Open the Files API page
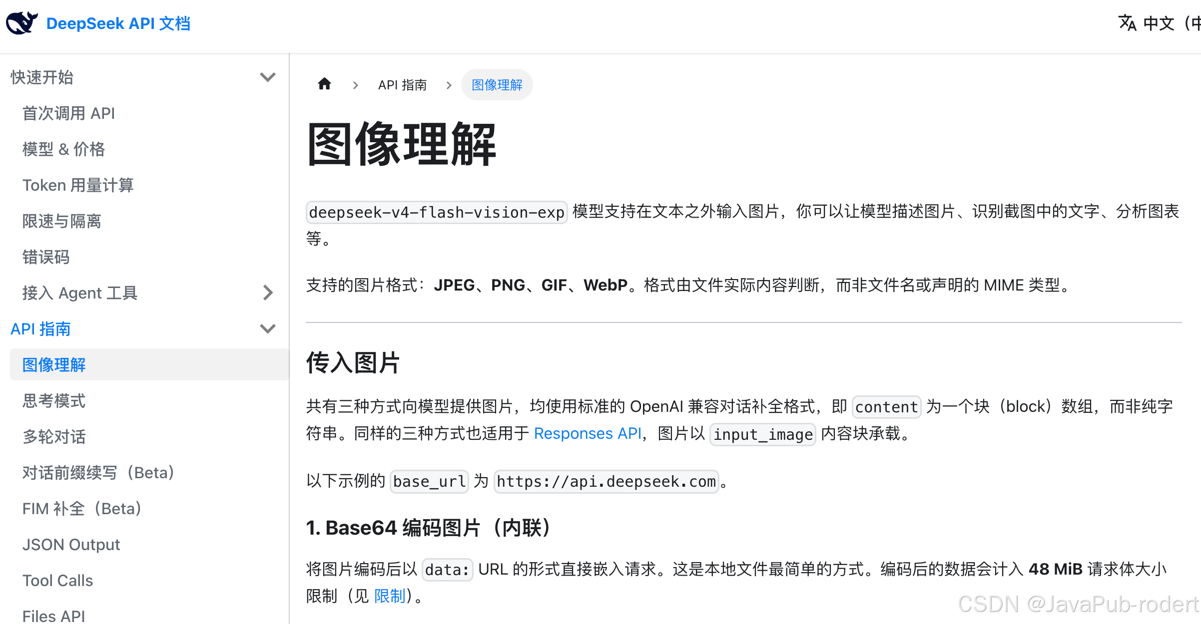 point(54,616)
